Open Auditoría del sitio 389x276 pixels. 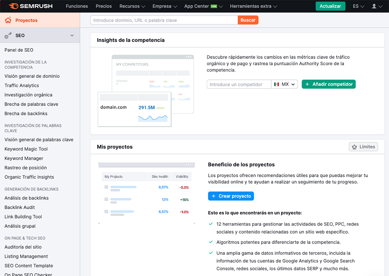[x=23, y=247]
